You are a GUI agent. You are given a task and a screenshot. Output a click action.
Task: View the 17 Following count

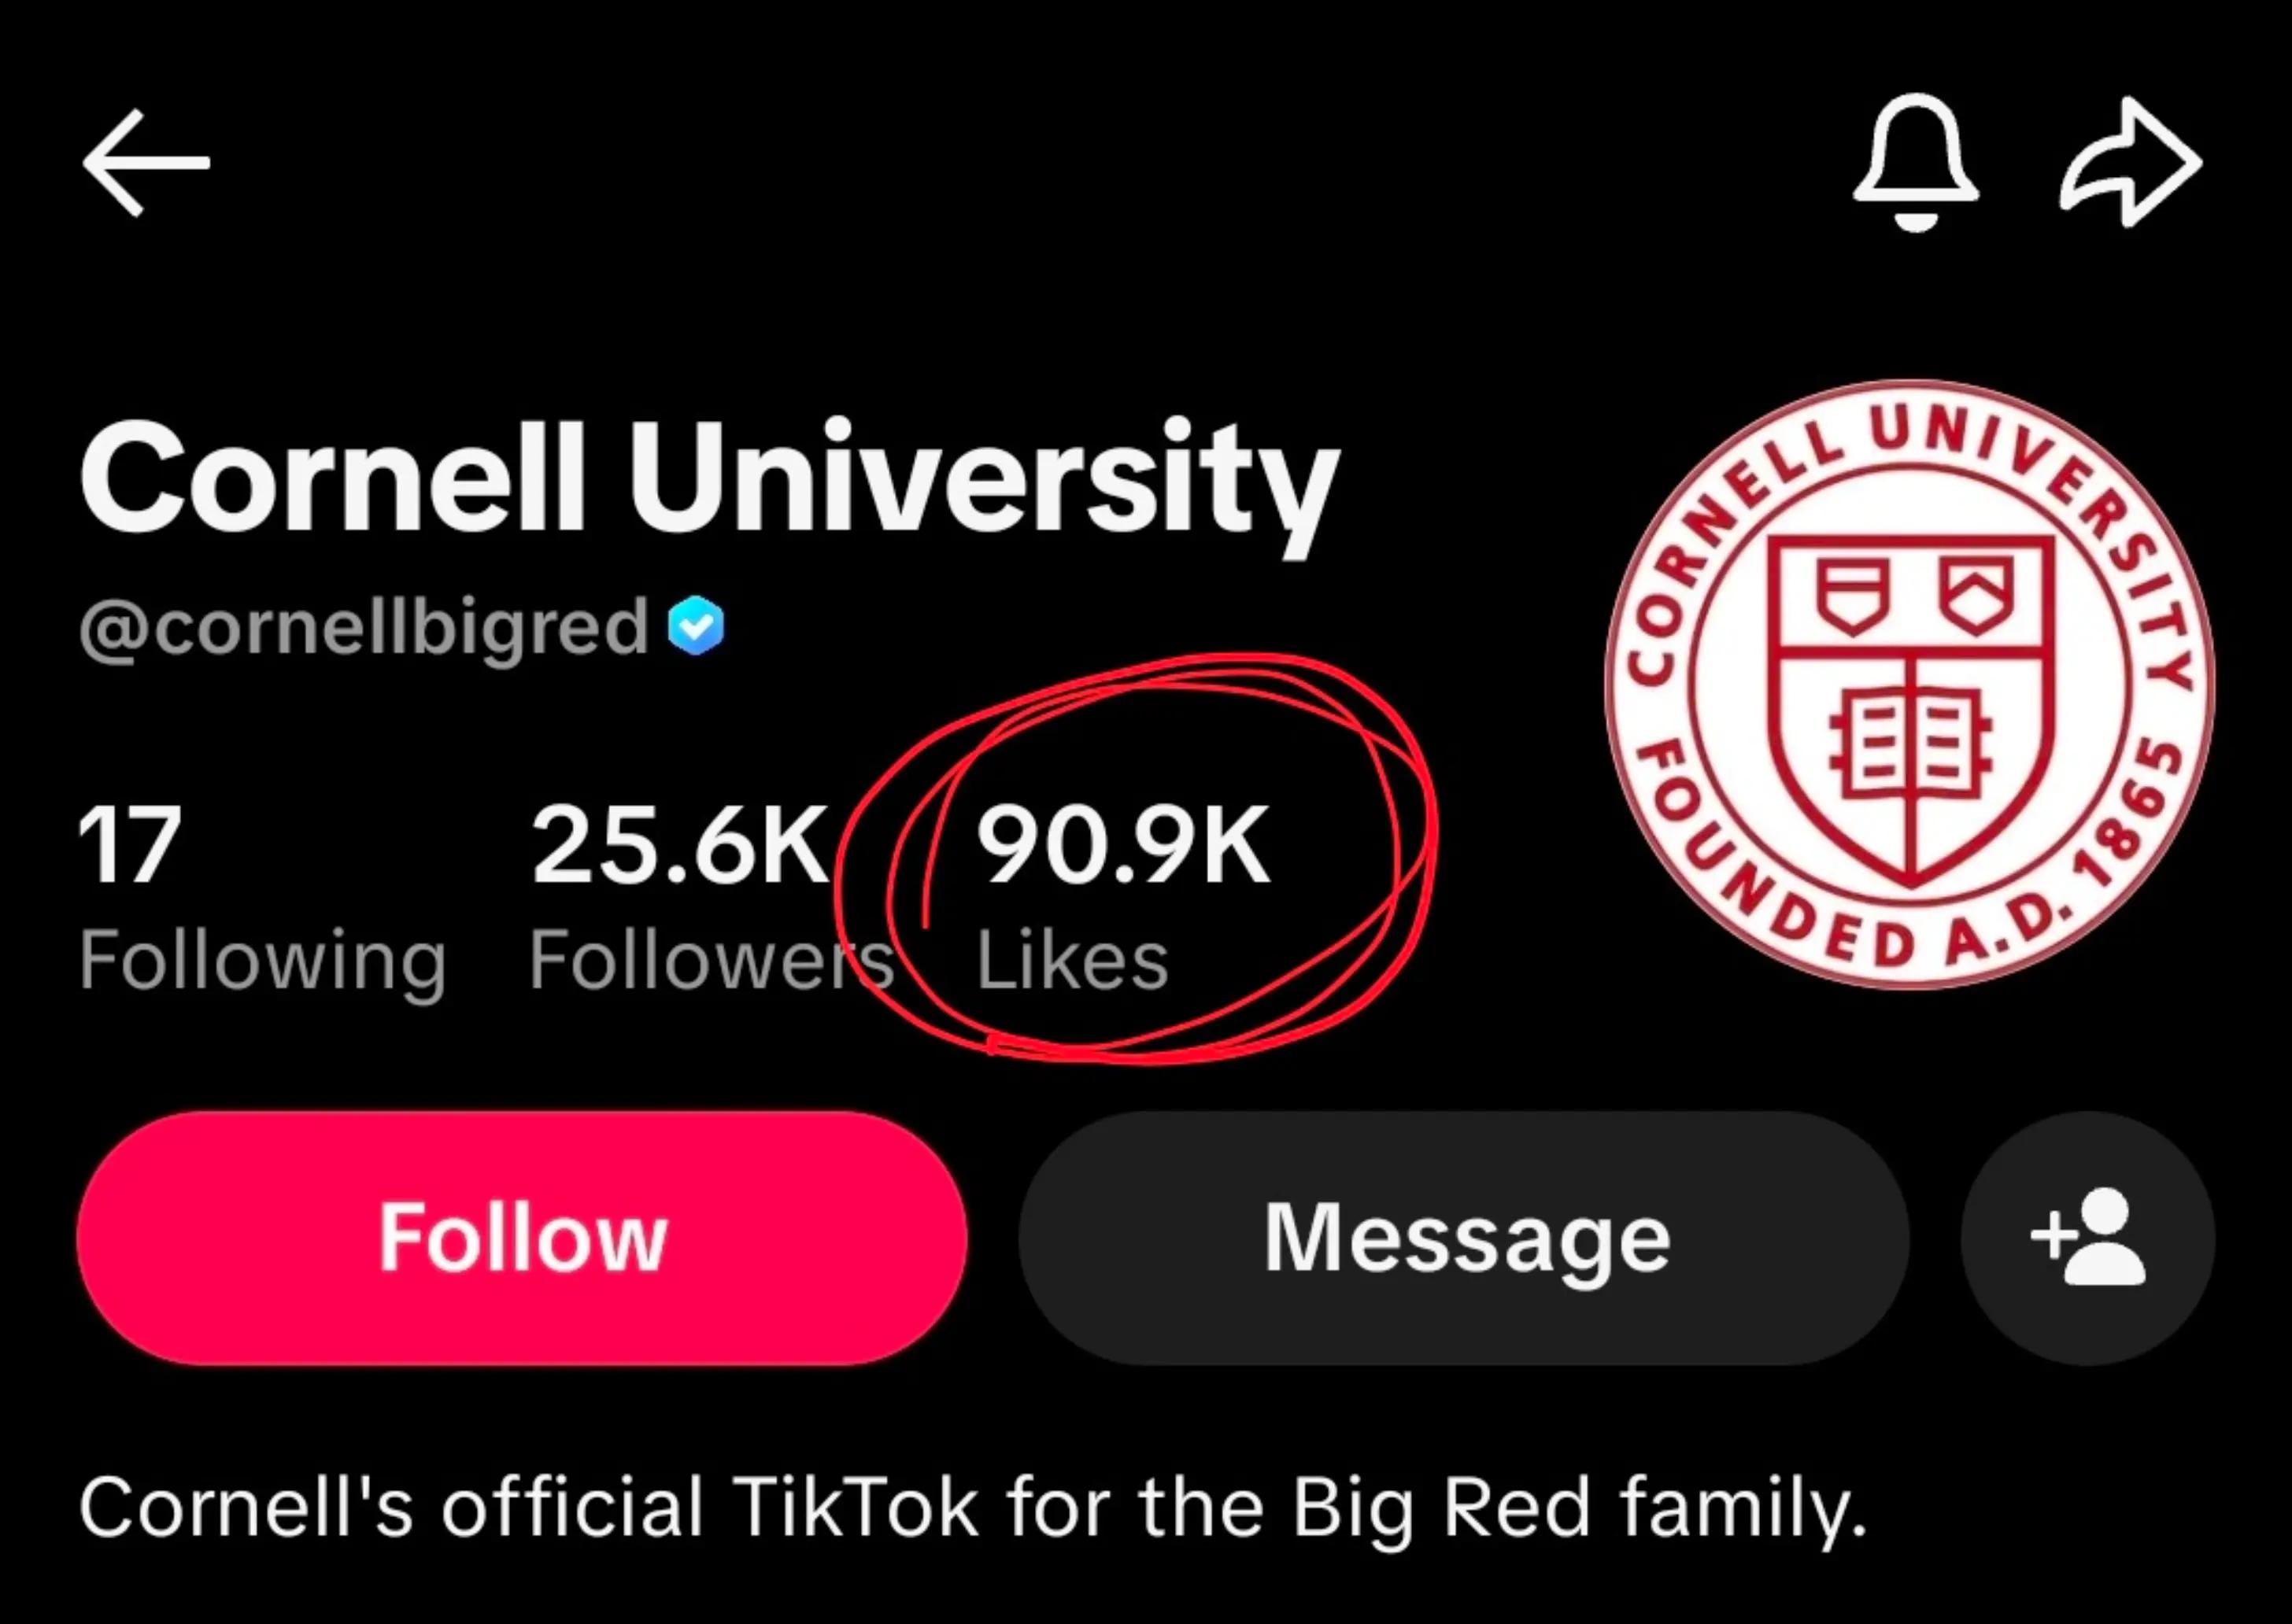click(x=131, y=846)
